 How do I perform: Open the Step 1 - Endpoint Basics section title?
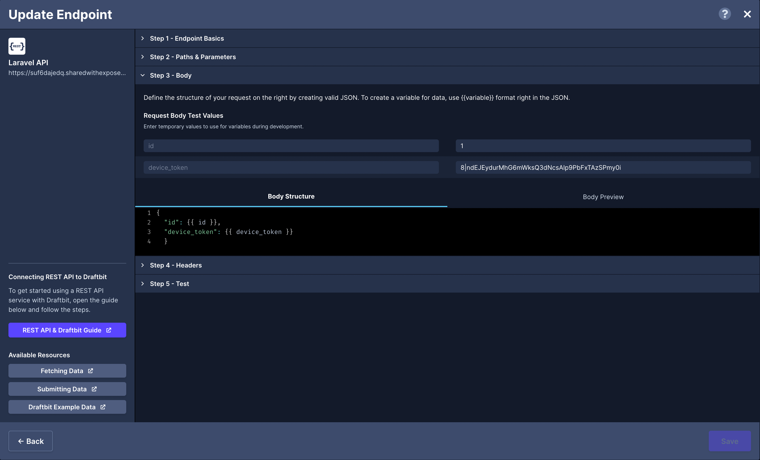(x=187, y=38)
